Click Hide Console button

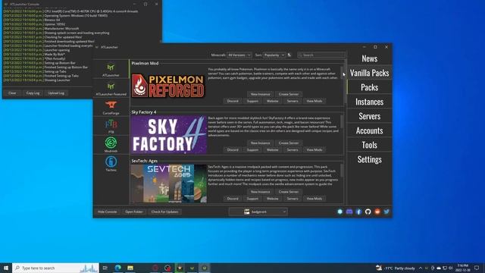point(108,212)
